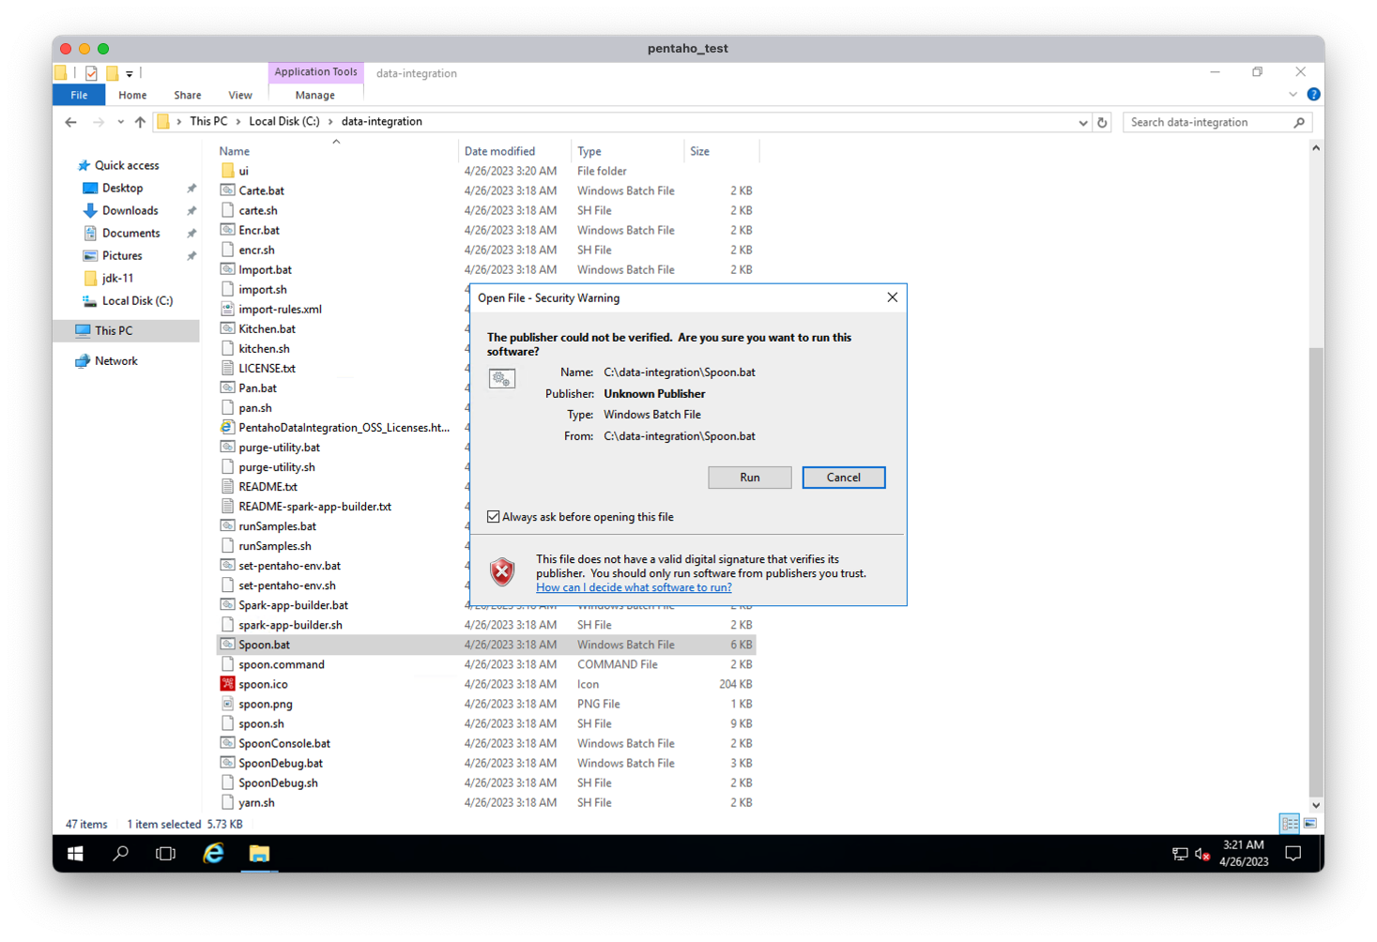Refresh the data-integration folder
The image size is (1377, 942).
click(x=1103, y=122)
